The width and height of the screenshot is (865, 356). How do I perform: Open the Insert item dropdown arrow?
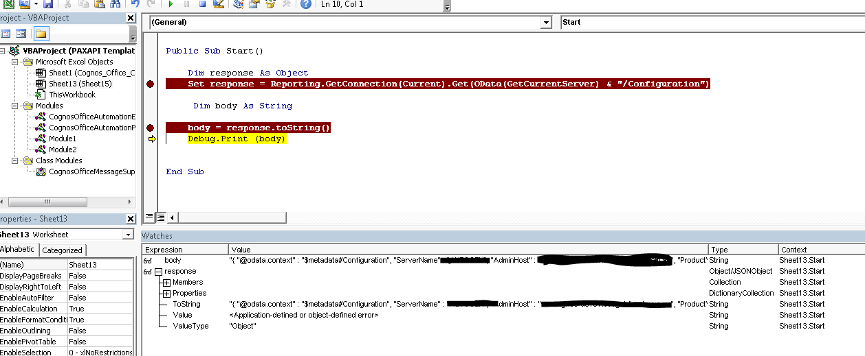pos(36,4)
